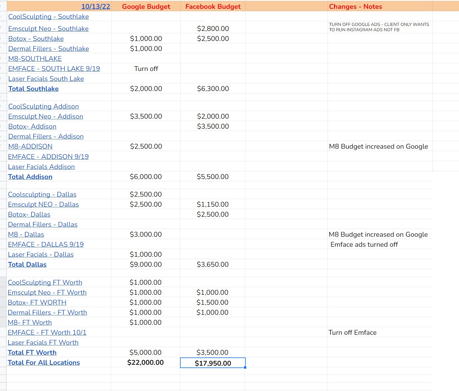459x391 pixels.
Task: Select the 'Emface ads turned off' note cell
Action: coord(379,244)
